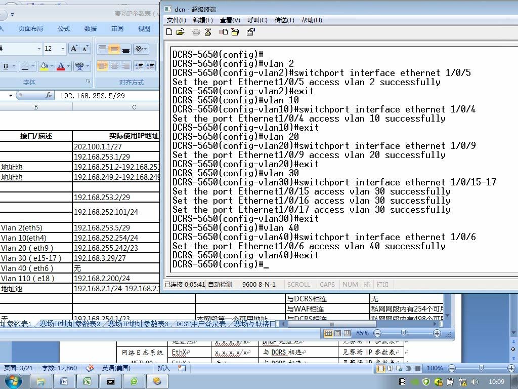Open 查看(V) menu in HyperTerminal

tap(230, 20)
